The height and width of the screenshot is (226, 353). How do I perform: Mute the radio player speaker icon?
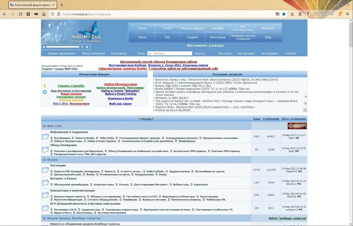pyautogui.click(x=87, y=47)
